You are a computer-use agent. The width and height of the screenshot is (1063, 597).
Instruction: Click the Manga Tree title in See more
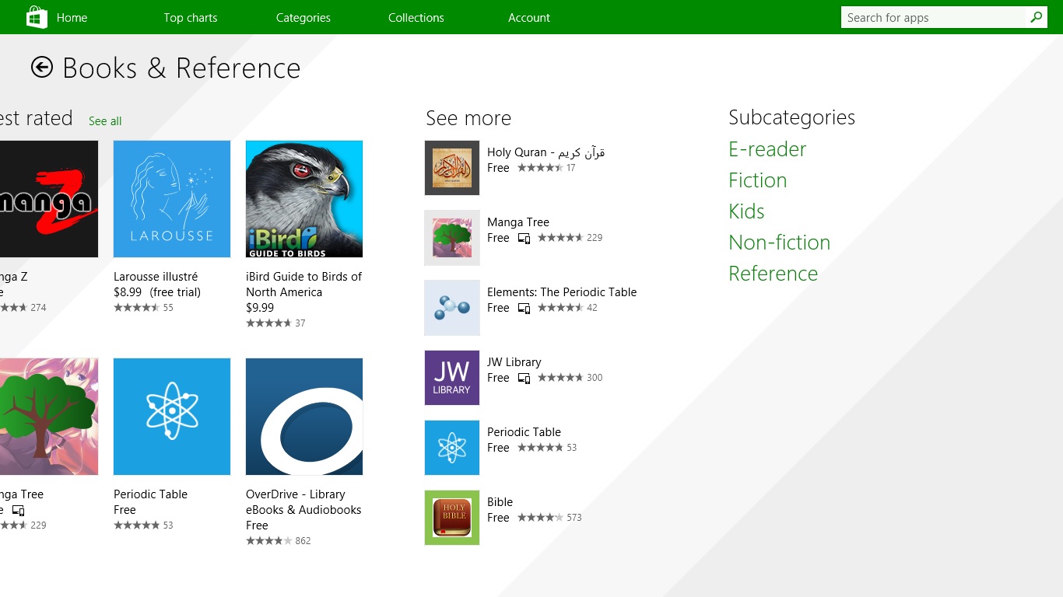[518, 222]
